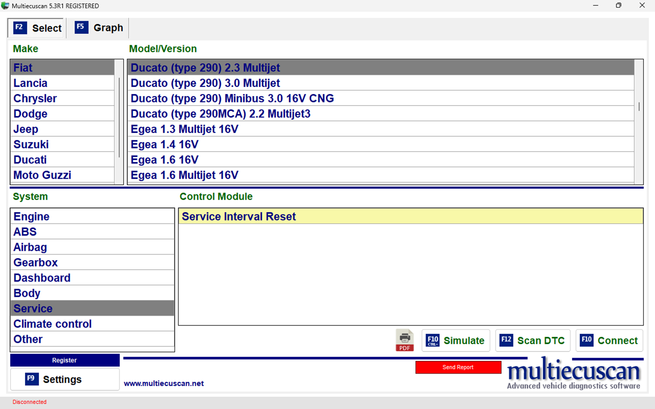Select the Airbag system
This screenshot has width=655, height=409.
(x=92, y=247)
